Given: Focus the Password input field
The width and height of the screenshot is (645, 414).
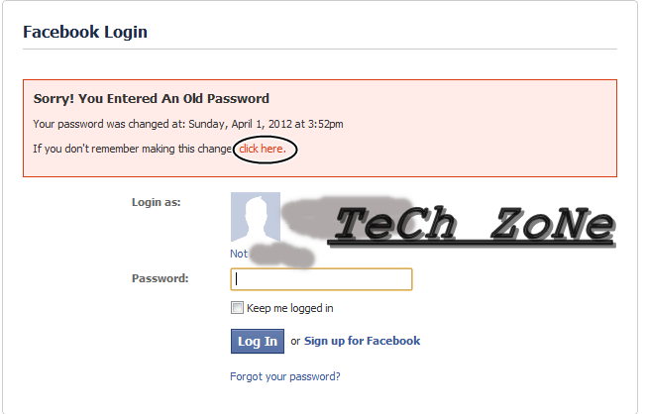Looking at the screenshot, I should pyautogui.click(x=321, y=279).
